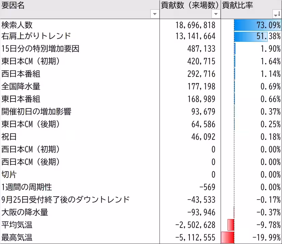
Task: Click the small red bar beside 平均気温 value
Action: pyautogui.click(x=231, y=225)
